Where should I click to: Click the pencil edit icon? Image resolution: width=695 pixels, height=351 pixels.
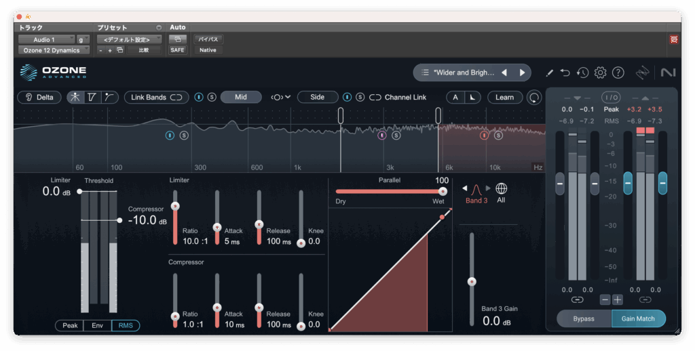pyautogui.click(x=549, y=73)
